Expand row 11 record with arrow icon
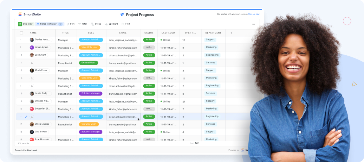The height and width of the screenshot is (162, 364). click(26, 117)
